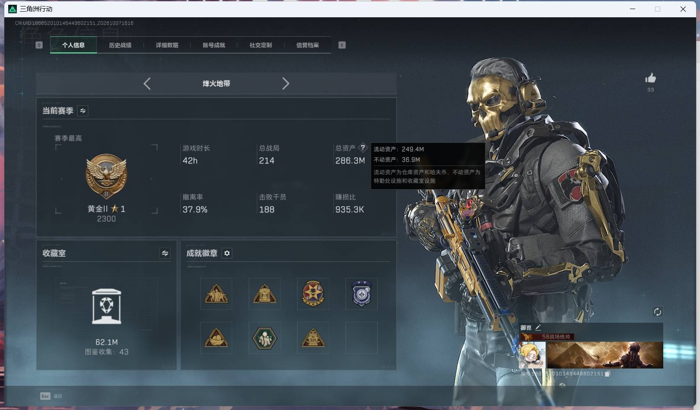Click the pyramid banner image

pyautogui.click(x=605, y=355)
